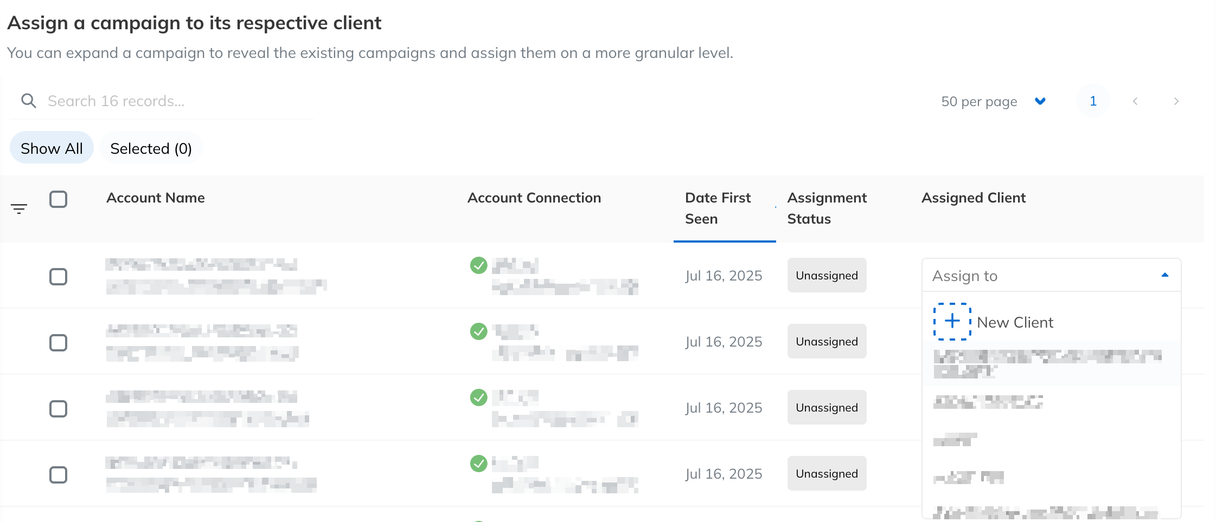1216x522 pixels.
Task: Open the filter icon in the table header
Action: click(x=18, y=208)
